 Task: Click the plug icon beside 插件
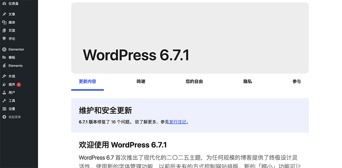(x=4, y=85)
